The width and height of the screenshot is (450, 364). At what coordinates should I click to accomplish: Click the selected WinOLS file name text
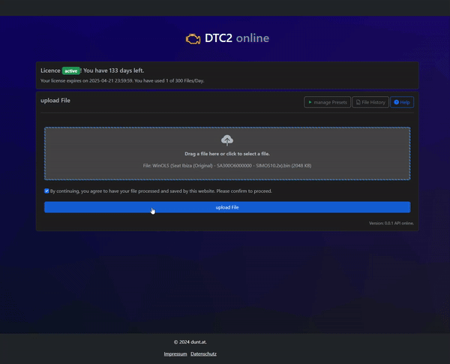click(226, 164)
